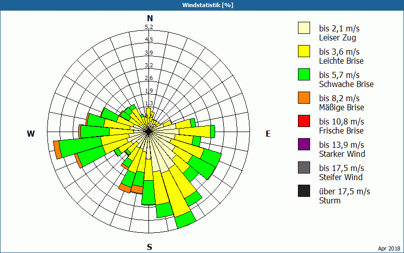The image size is (404, 253).
Task: Click the '1,9' radial scale value
Action: point(149,91)
